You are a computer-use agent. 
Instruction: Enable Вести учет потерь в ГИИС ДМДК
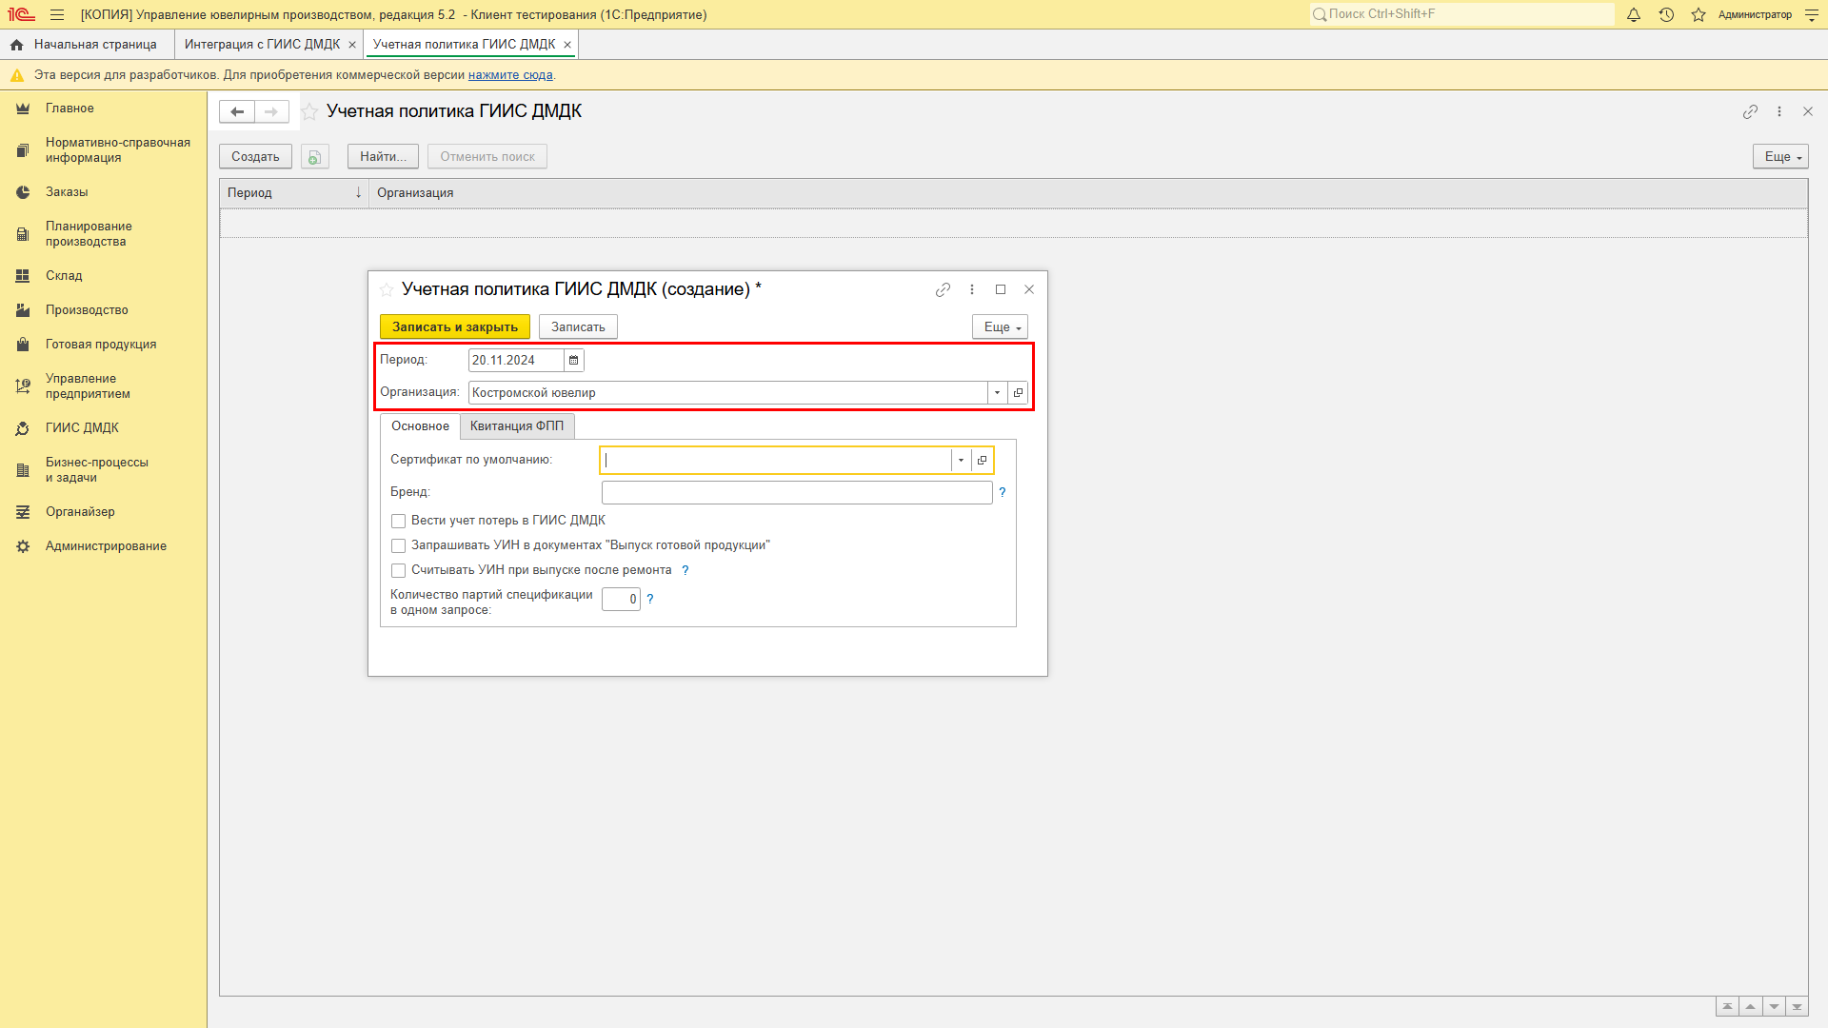tap(399, 521)
